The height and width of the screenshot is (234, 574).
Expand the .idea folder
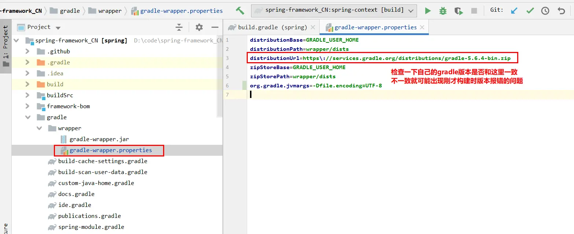[27, 73]
